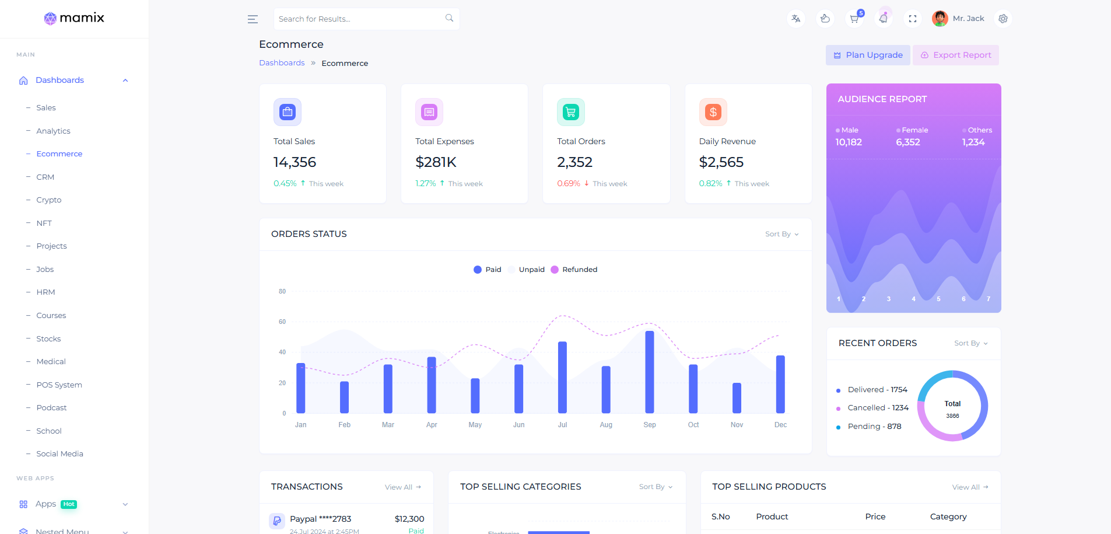Follow the Dashboards breadcrumb link

click(282, 63)
